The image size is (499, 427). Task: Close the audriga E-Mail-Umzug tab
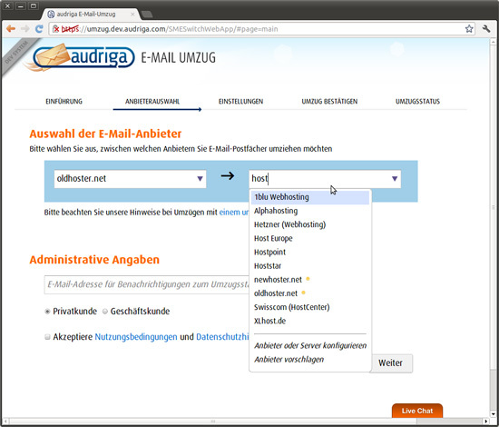pyautogui.click(x=132, y=15)
